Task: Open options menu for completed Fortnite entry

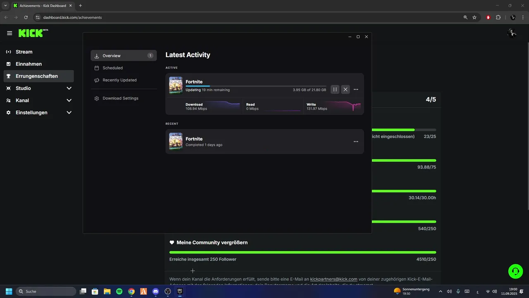Action: (x=356, y=142)
